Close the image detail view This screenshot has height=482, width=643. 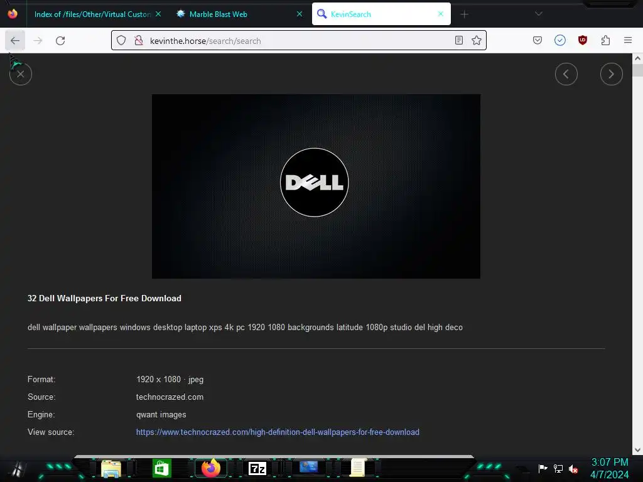click(21, 74)
